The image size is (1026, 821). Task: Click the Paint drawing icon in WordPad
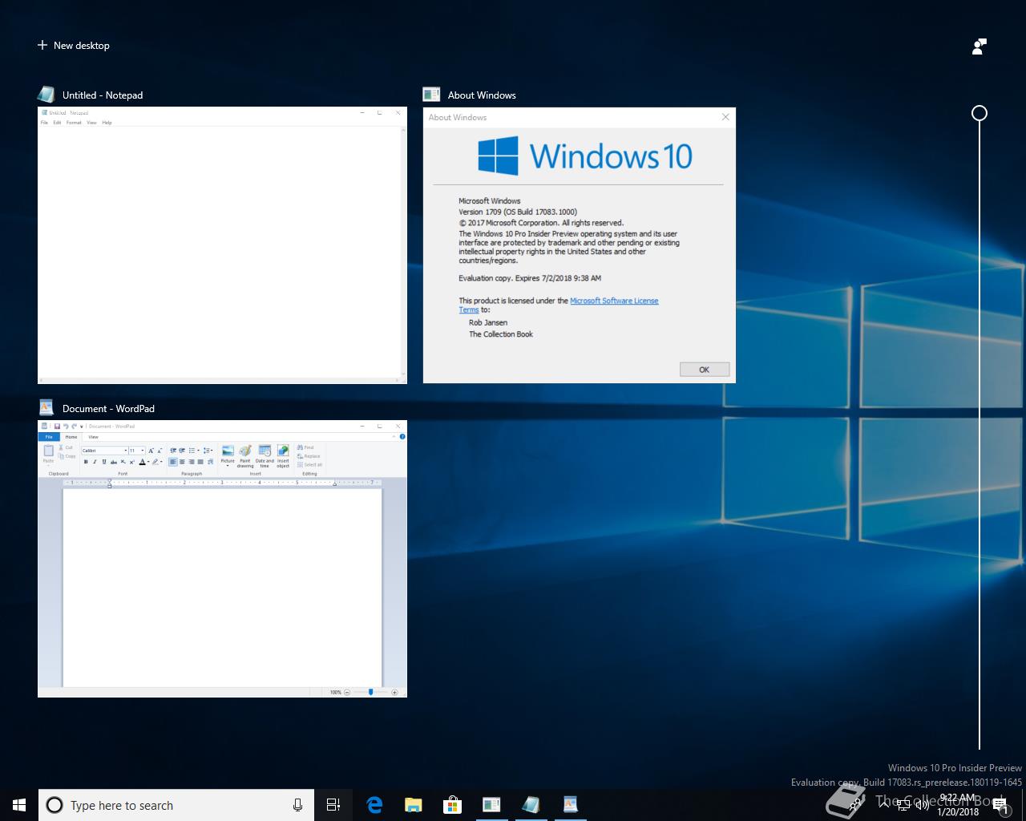point(245,451)
